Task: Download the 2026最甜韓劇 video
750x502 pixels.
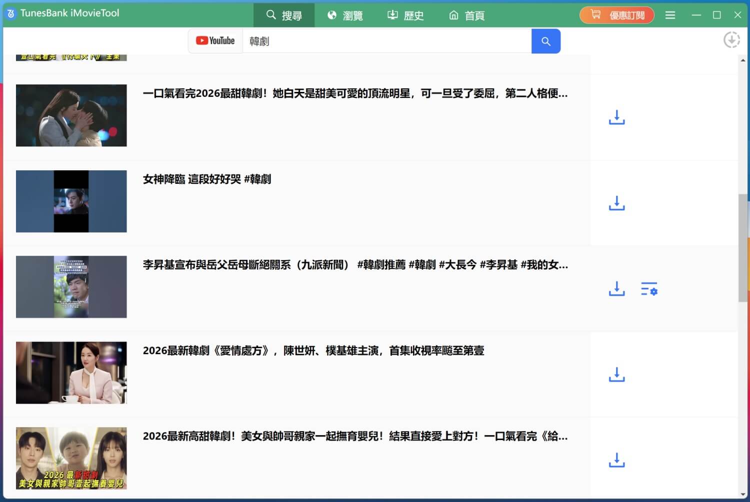Action: click(x=616, y=118)
